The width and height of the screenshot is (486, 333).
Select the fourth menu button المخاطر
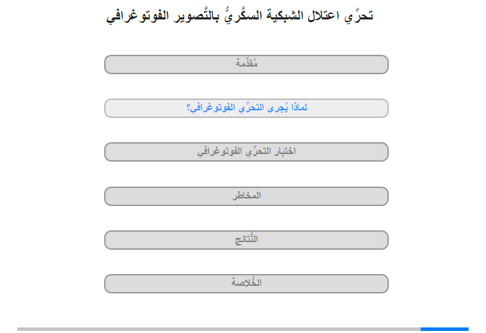246,196
